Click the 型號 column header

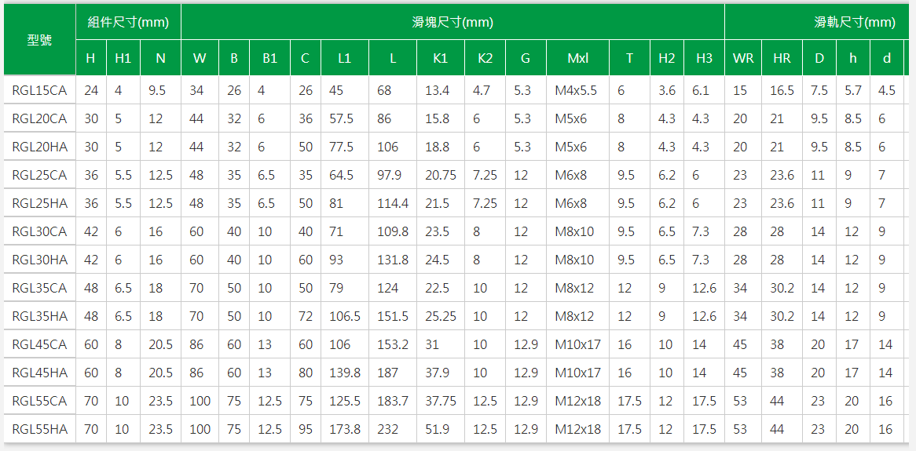(39, 40)
